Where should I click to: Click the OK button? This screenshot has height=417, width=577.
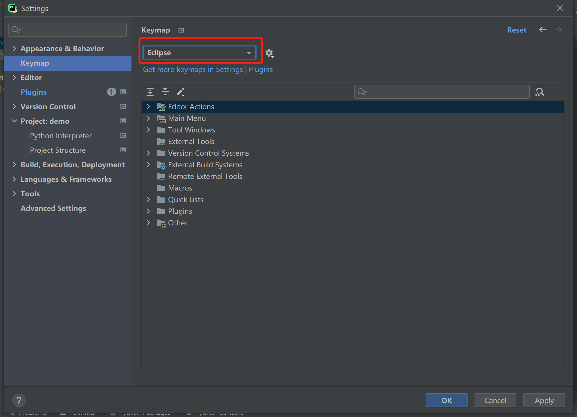coord(447,400)
